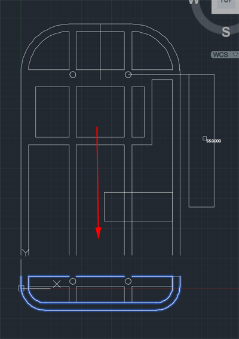This screenshot has height=339, width=239.
Task: Click the square pickbox on the lower left
Action: tap(22, 288)
